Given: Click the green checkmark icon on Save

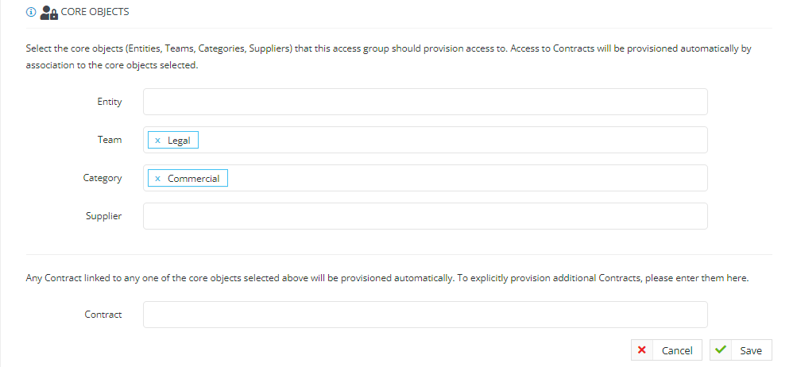Looking at the screenshot, I should 720,350.
